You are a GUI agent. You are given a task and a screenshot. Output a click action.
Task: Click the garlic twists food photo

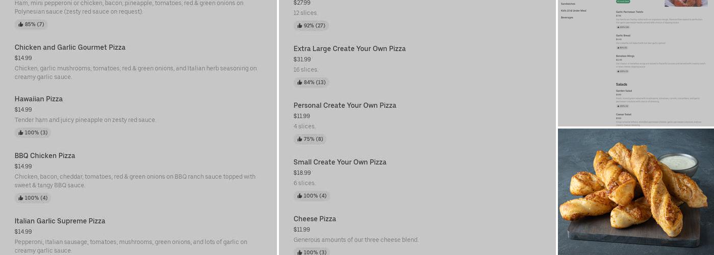635,191
